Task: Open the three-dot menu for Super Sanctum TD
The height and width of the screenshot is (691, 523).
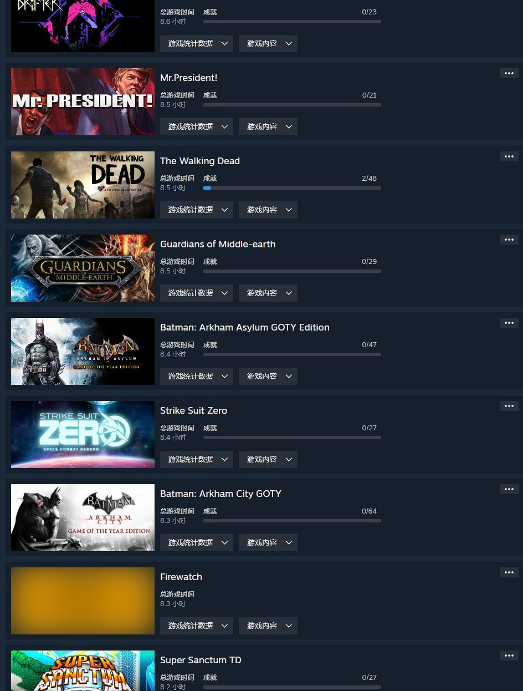Action: (x=509, y=656)
